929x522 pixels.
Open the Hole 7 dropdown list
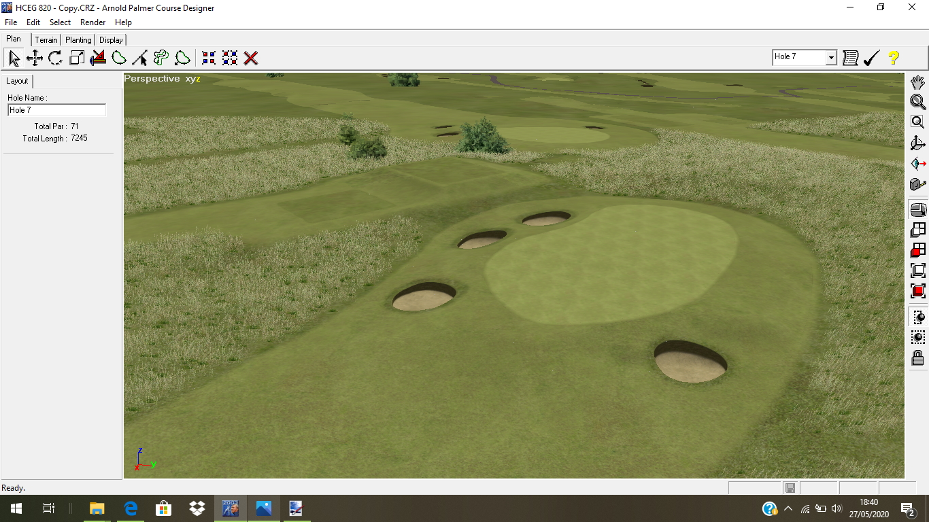tap(830, 58)
